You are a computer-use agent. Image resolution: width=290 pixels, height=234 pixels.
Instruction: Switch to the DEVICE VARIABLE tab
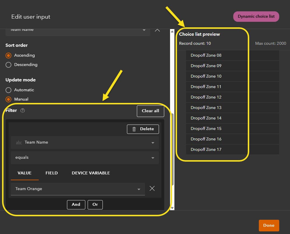point(91,173)
